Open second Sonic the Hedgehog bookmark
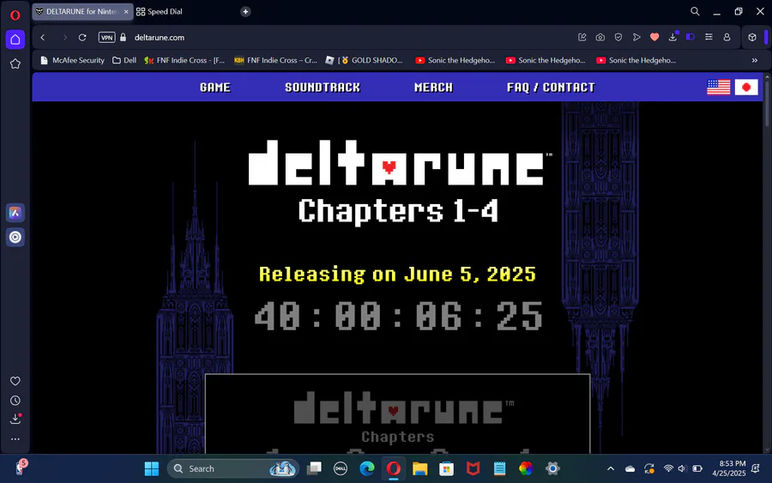This screenshot has width=772, height=483. [x=546, y=60]
